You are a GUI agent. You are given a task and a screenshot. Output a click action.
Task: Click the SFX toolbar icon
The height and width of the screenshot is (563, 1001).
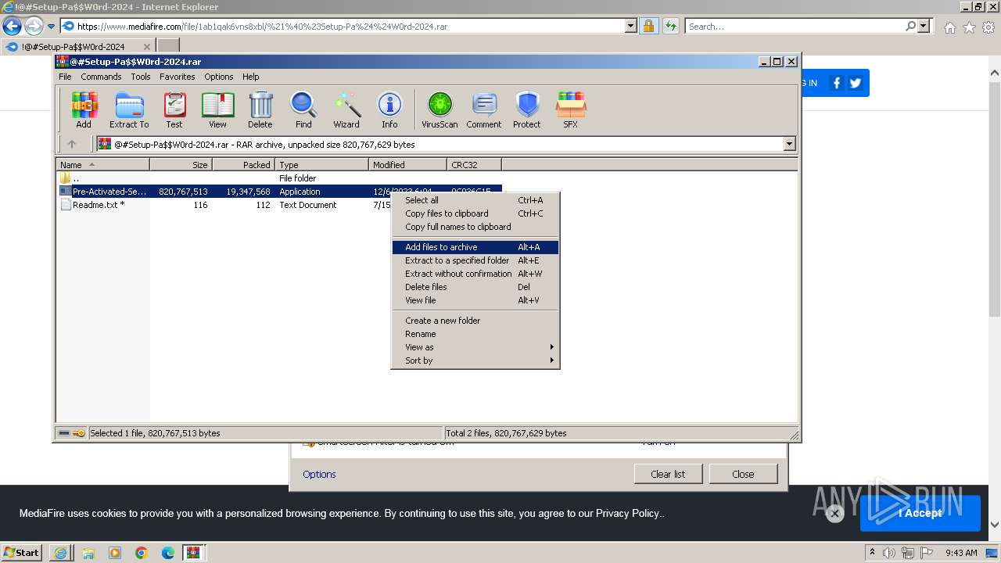click(x=571, y=109)
